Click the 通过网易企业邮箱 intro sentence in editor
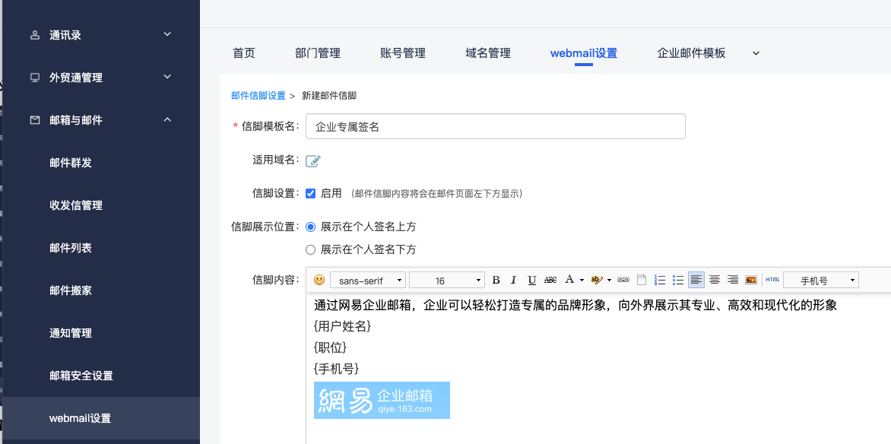This screenshot has width=891, height=444. (x=576, y=306)
